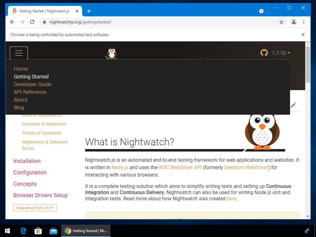Launch Microsoft Edge from taskbar

(x=23, y=231)
